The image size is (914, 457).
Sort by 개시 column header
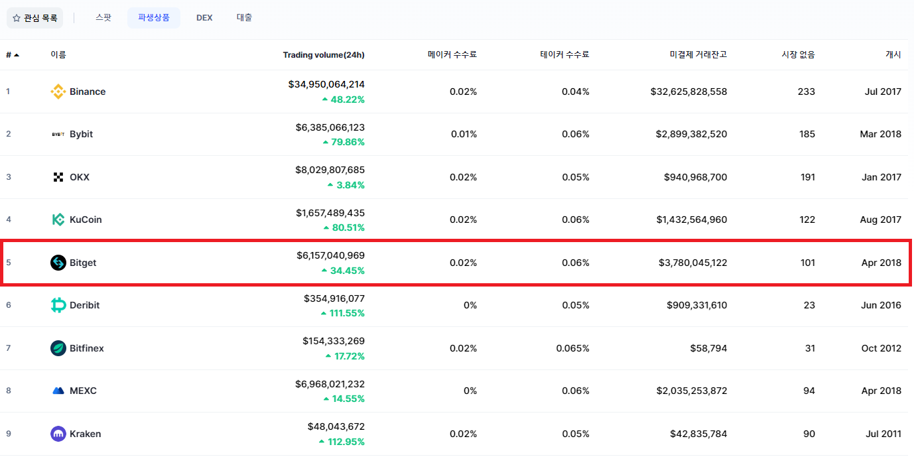coord(893,54)
